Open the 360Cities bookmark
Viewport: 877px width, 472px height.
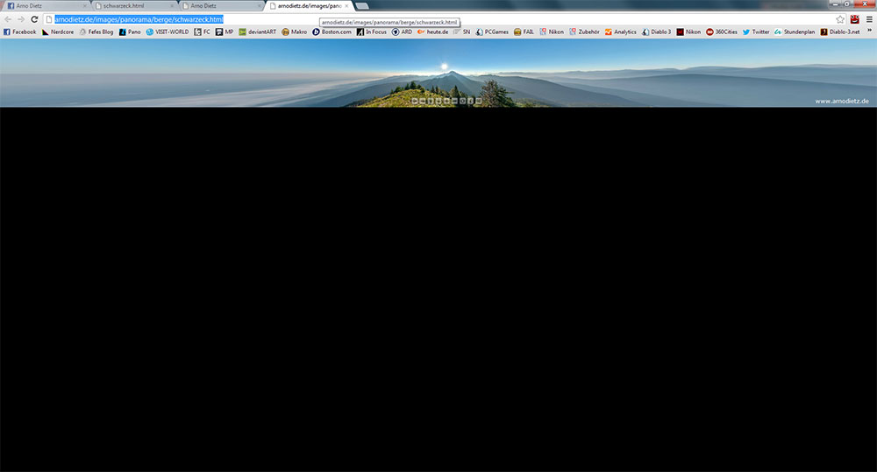coord(722,32)
